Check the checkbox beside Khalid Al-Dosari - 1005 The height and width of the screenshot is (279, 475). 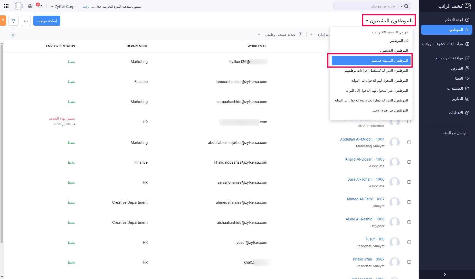pyautogui.click(x=409, y=162)
